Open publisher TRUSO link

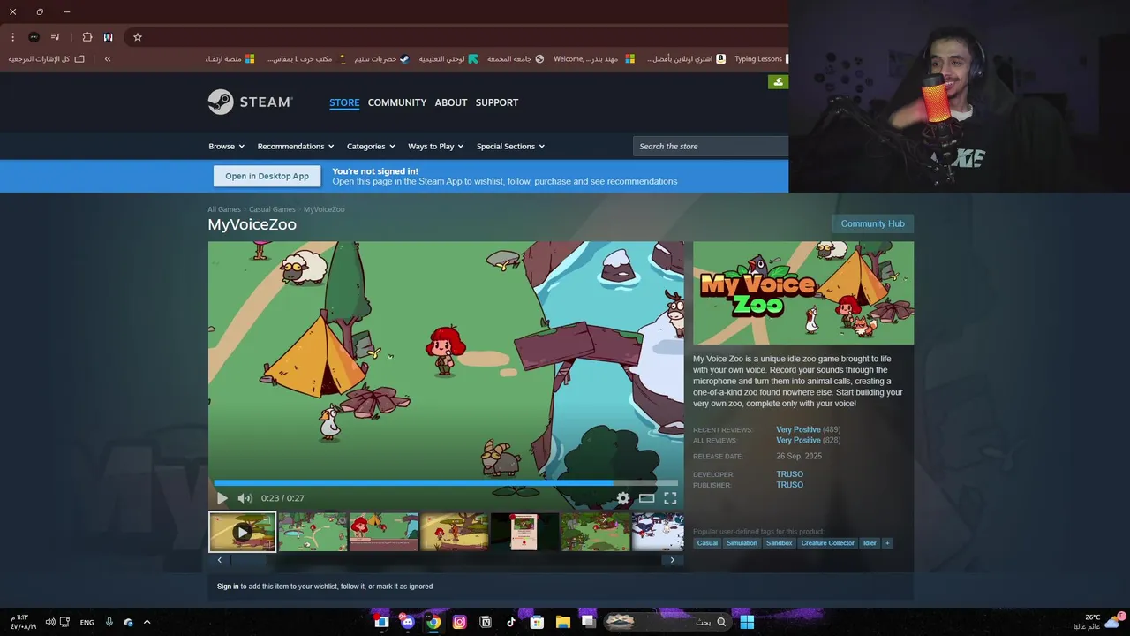click(789, 485)
